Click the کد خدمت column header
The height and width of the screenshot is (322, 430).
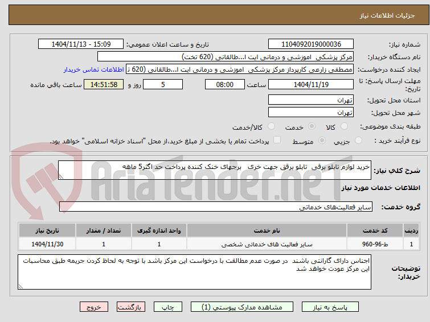[375, 230]
